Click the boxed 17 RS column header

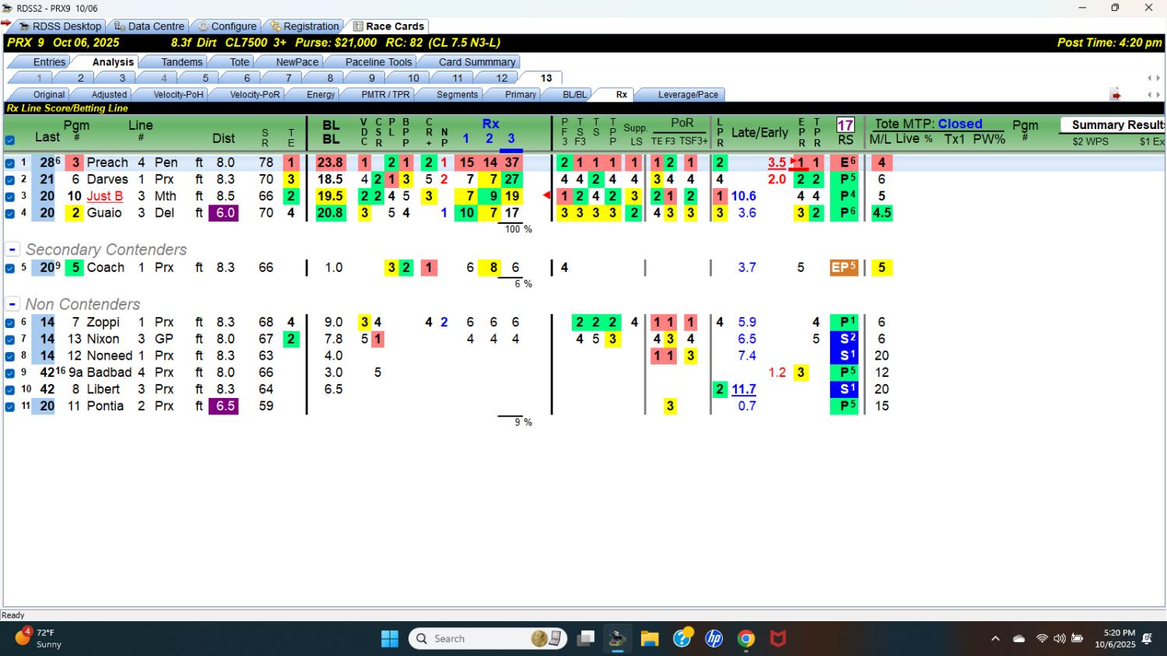click(x=846, y=124)
